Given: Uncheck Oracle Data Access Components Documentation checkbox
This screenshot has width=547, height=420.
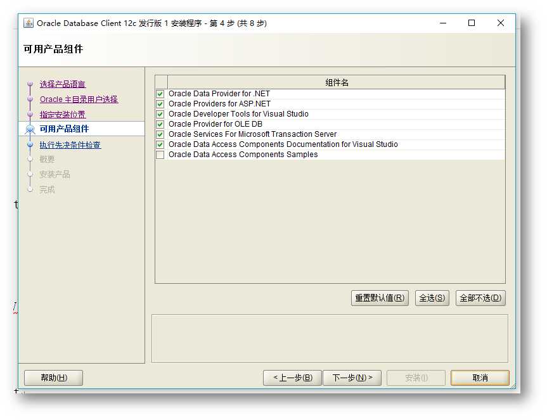Looking at the screenshot, I should coord(160,144).
